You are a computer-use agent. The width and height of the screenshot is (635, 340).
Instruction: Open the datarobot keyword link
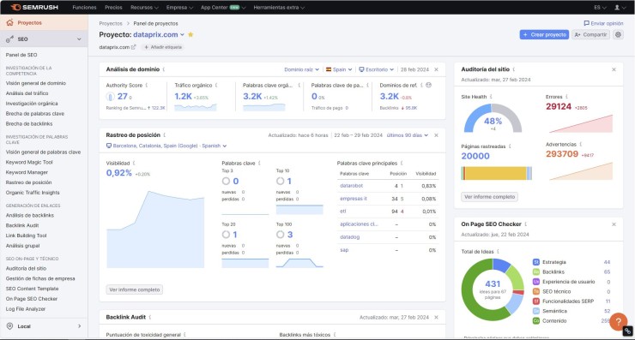click(x=352, y=186)
